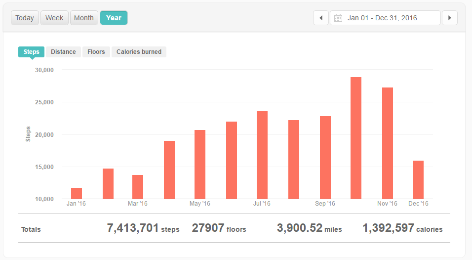This screenshot has height=260, width=472.
Task: Select the Nov '16 steps bar
Action: (x=388, y=143)
